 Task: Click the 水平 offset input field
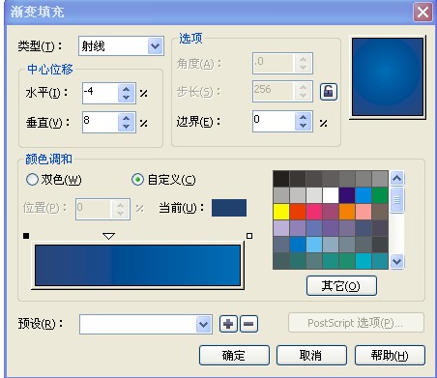pos(100,93)
